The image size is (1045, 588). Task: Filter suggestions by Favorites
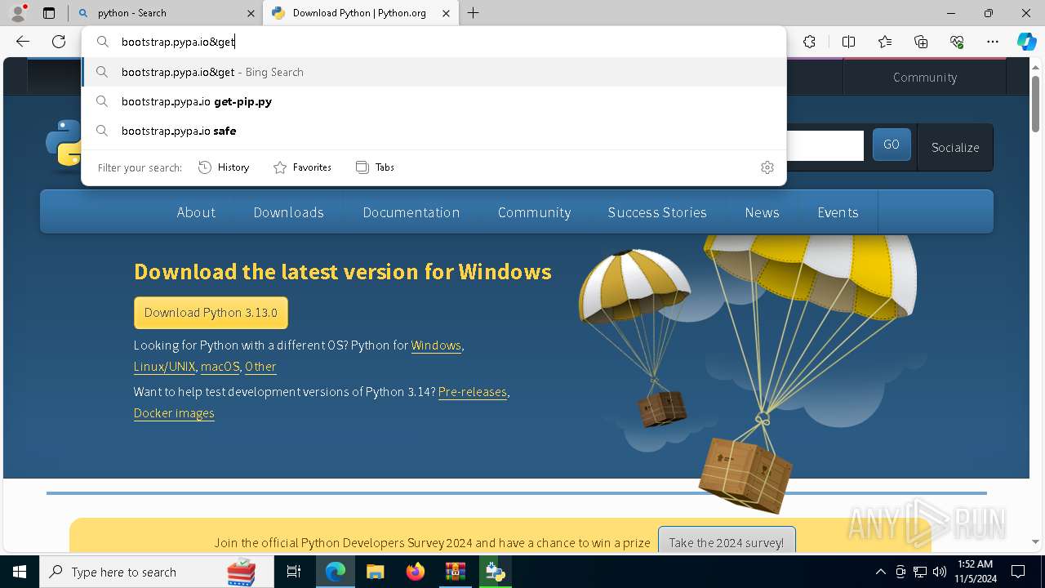coord(302,167)
